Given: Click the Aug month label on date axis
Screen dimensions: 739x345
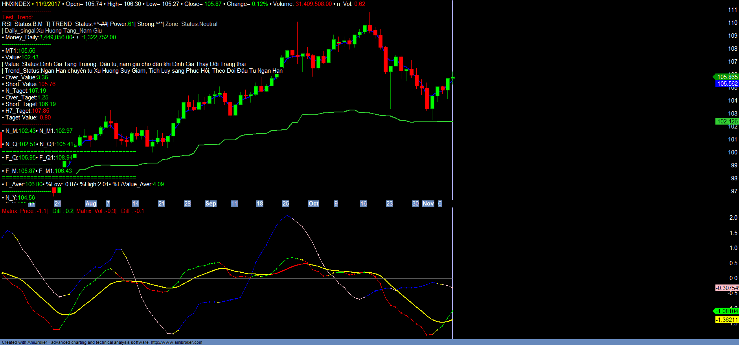Looking at the screenshot, I should click(91, 204).
